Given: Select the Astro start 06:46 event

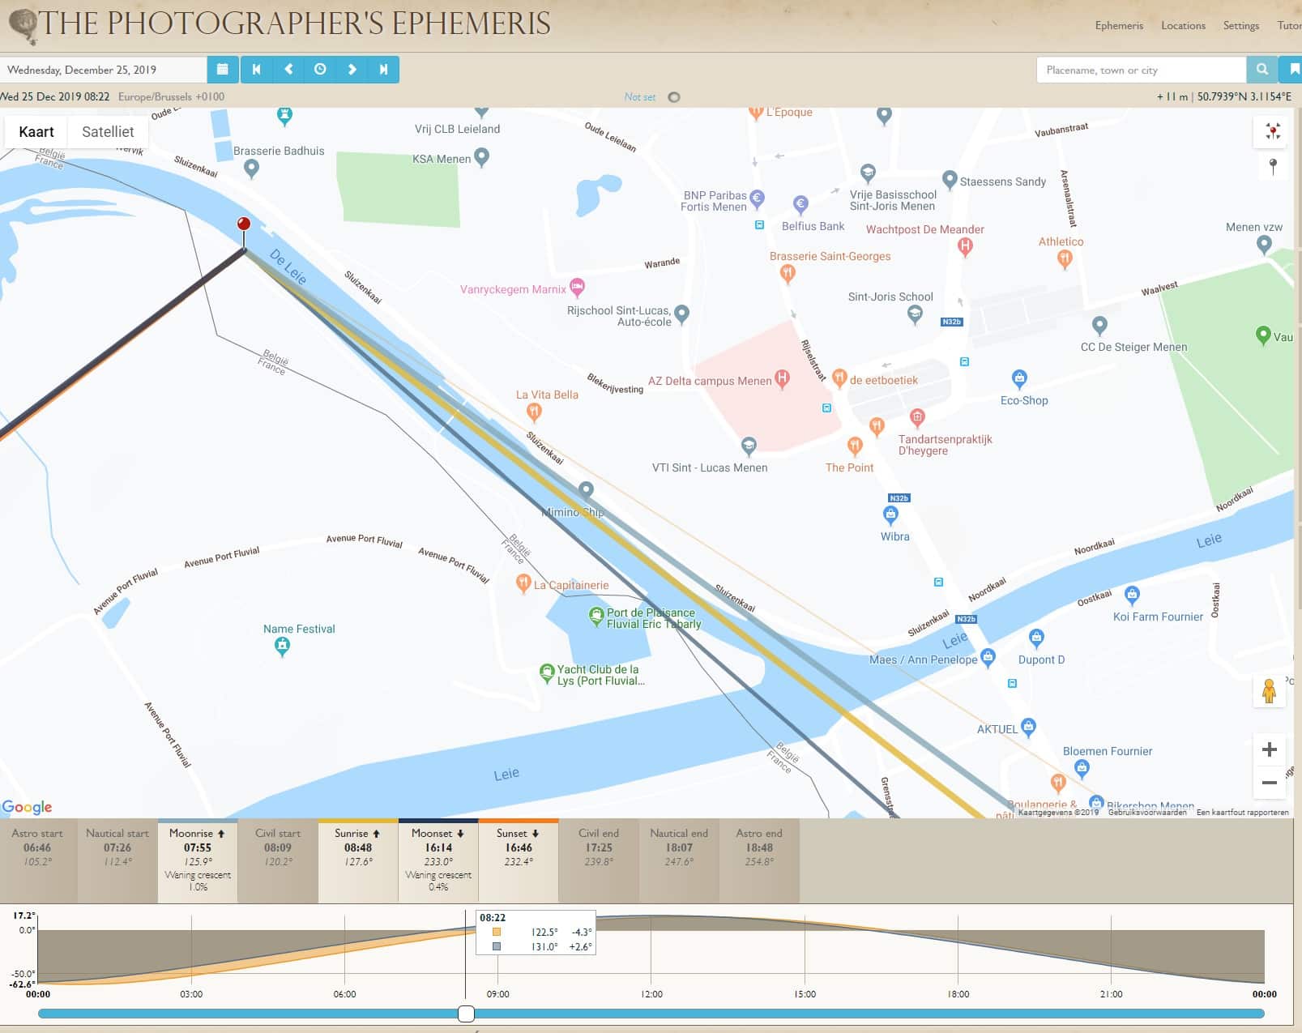Looking at the screenshot, I should [x=37, y=860].
